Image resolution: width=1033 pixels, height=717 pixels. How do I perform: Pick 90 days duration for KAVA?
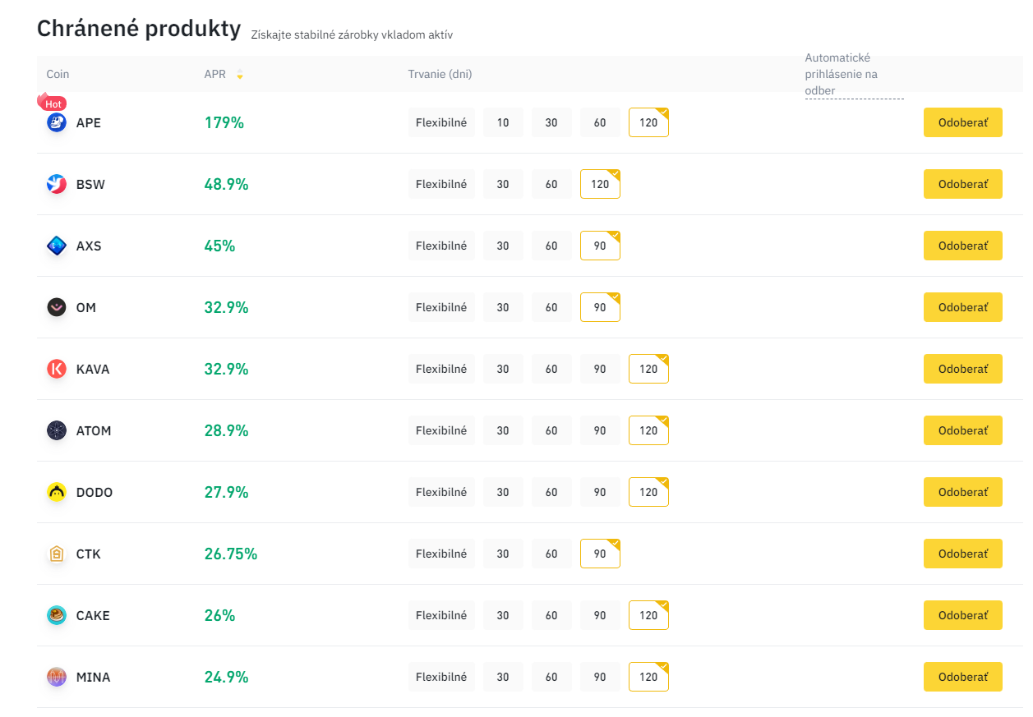(600, 369)
